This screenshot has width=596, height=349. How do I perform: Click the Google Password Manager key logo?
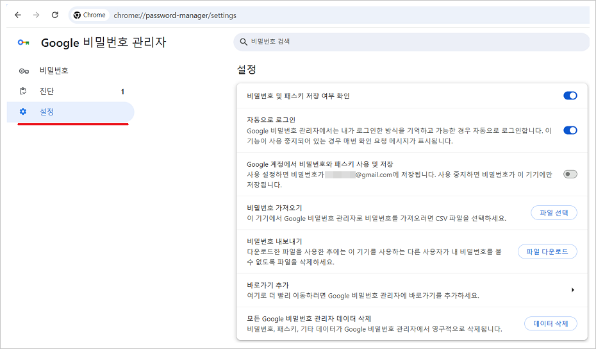[x=24, y=42]
